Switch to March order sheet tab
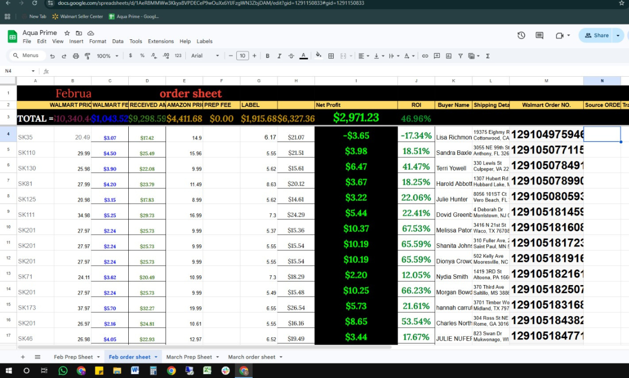Image resolution: width=629 pixels, height=378 pixels. (252, 357)
